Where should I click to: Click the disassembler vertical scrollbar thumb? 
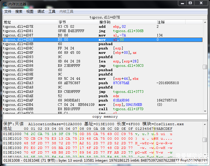(205, 67)
